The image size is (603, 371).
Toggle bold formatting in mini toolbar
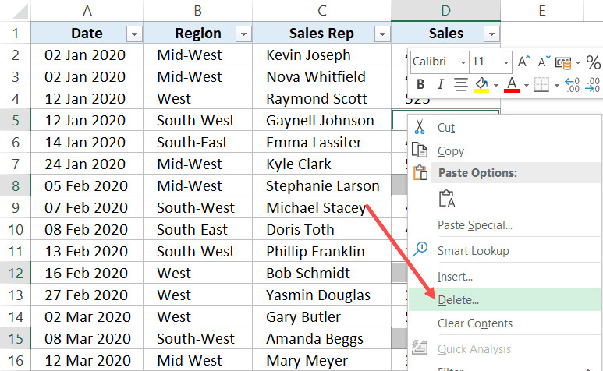421,84
